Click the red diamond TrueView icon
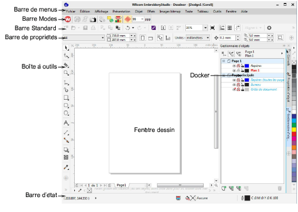Screen dimensions: 298x212 128,19
